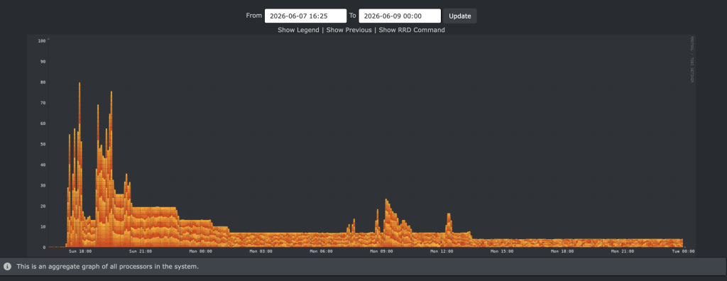Open the Show RRD Command link
The width and height of the screenshot is (727, 281).
click(x=412, y=30)
